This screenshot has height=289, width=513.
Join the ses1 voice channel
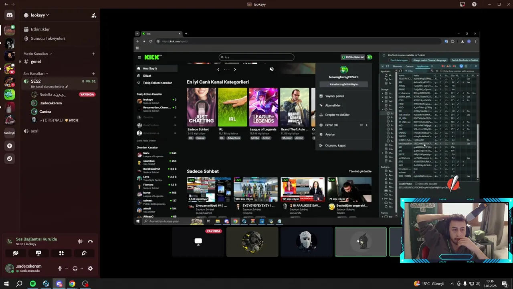point(59,131)
